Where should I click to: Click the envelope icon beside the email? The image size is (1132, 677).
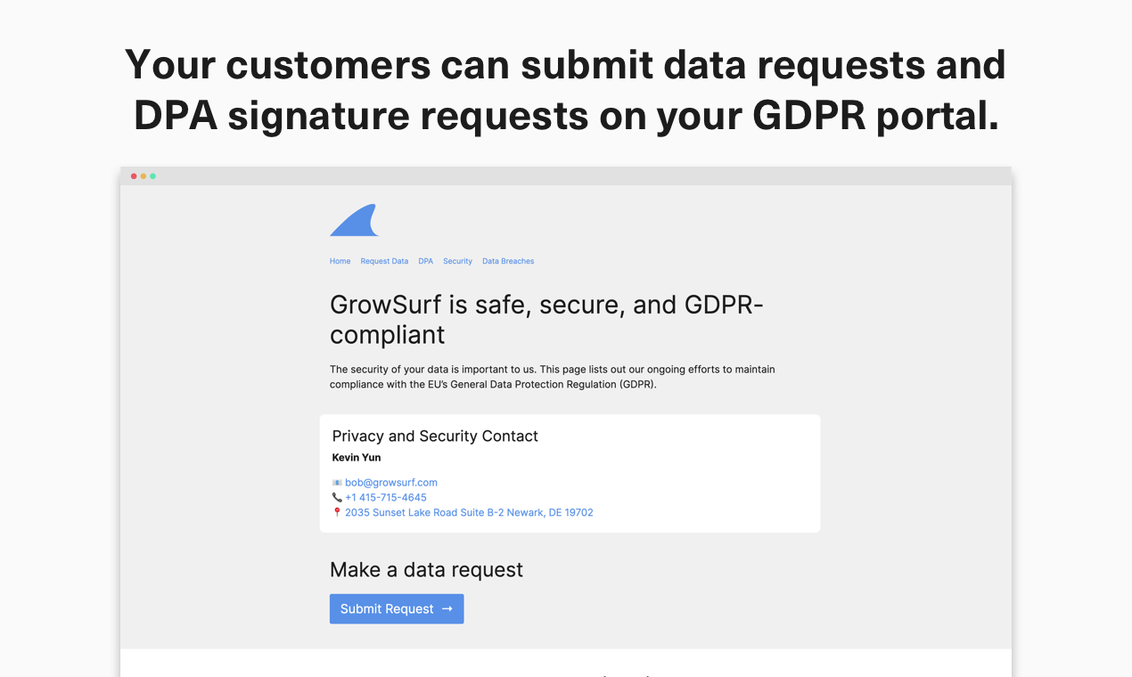tap(337, 483)
